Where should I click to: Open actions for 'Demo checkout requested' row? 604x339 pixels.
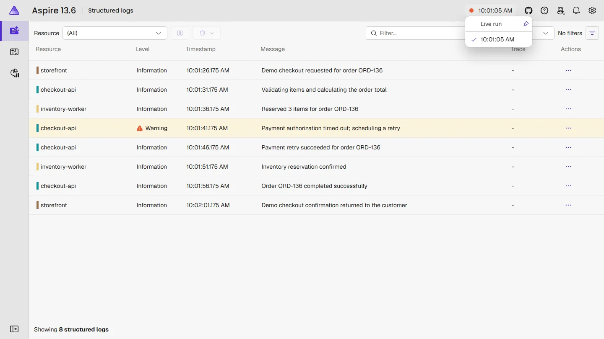pos(568,70)
